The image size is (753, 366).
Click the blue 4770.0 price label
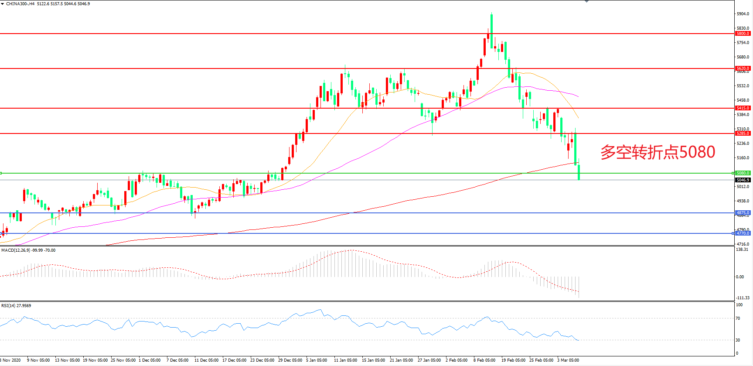[x=743, y=233]
